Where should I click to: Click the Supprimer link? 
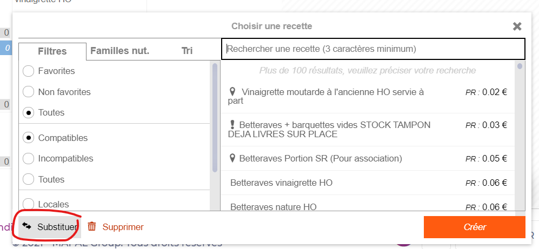(123, 227)
